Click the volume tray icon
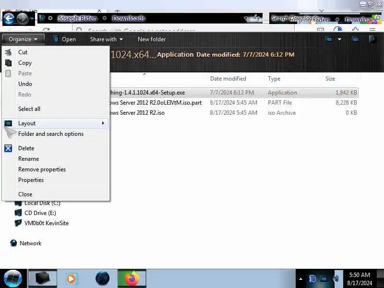 (336, 279)
